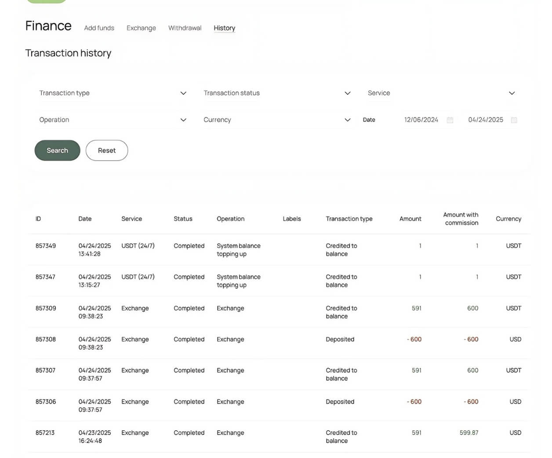Click the ID column header
Image resolution: width=552 pixels, height=458 pixels.
coord(38,219)
